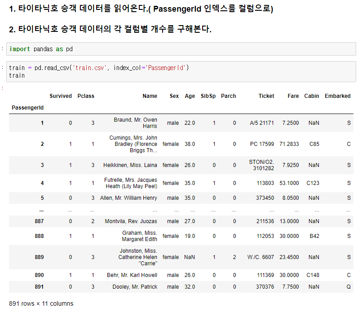Click the name 'Allen, Mr. William Henry'

coord(128,198)
